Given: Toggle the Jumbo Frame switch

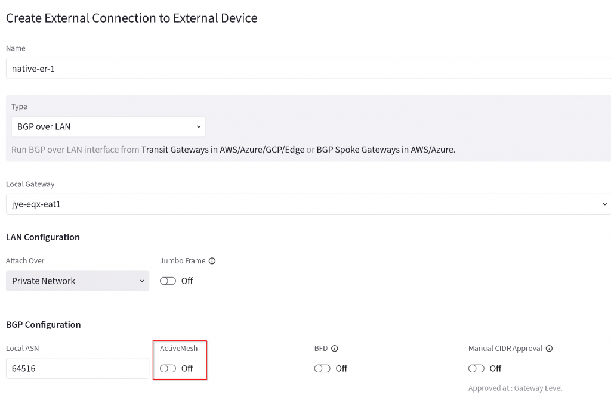Looking at the screenshot, I should coord(168,281).
